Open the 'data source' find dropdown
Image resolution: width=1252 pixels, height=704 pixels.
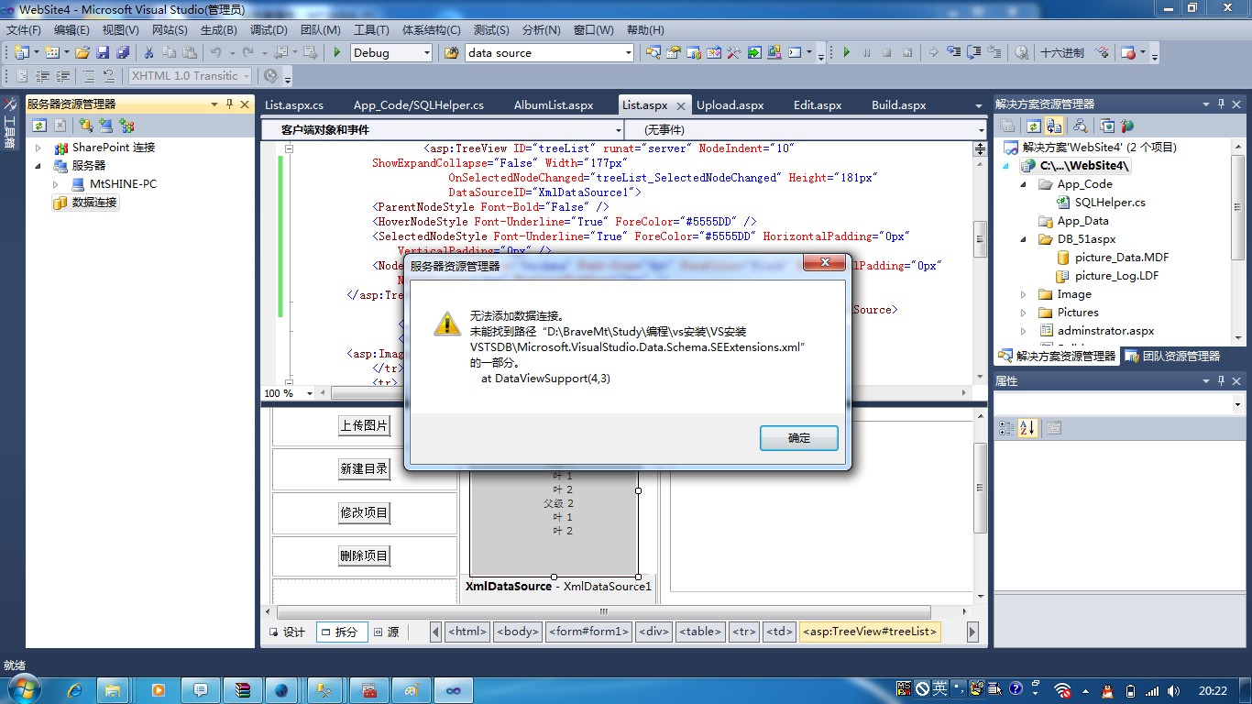(x=629, y=53)
